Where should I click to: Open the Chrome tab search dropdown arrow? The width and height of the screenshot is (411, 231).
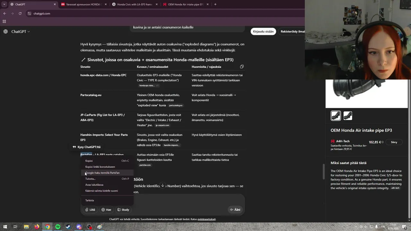click(4, 4)
